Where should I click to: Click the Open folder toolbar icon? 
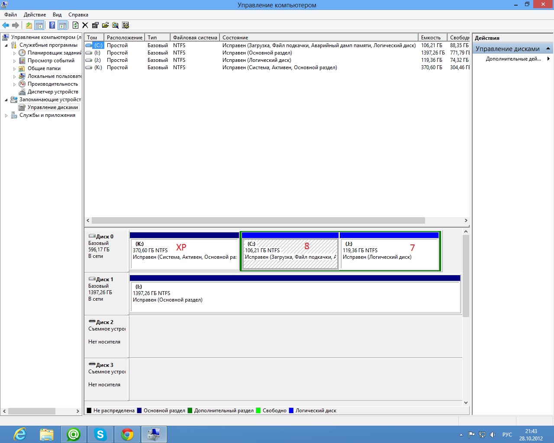point(105,25)
